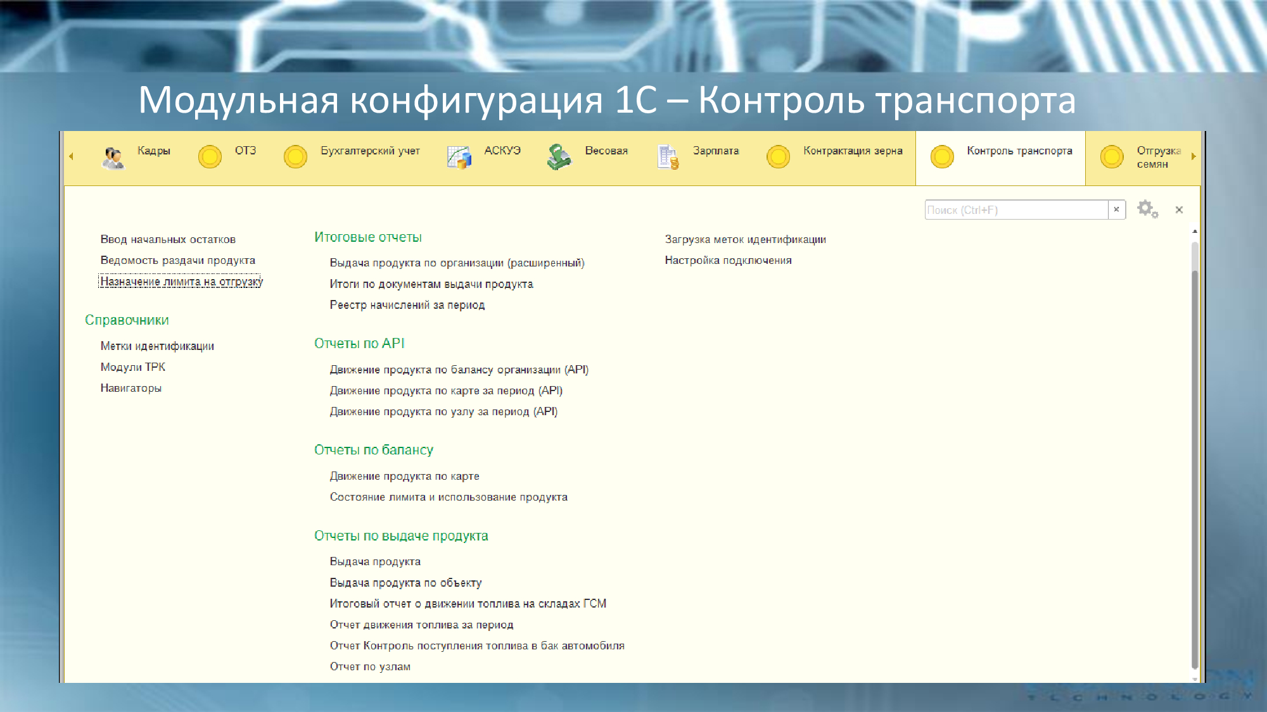Viewport: 1267px width, 712px height.
Task: Open Движение продукта по карте report
Action: click(405, 476)
